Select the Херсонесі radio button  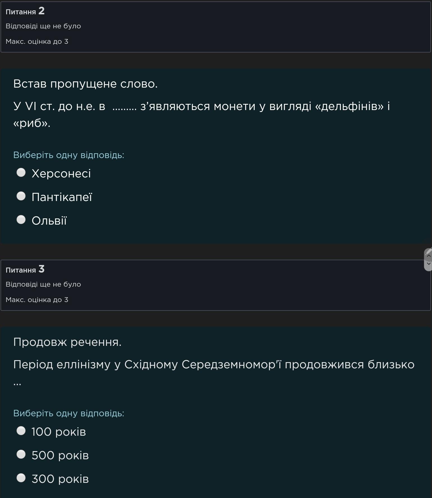pyautogui.click(x=21, y=172)
